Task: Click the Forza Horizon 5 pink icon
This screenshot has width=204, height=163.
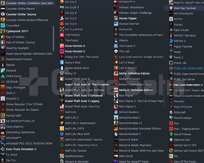Action: 62,51
